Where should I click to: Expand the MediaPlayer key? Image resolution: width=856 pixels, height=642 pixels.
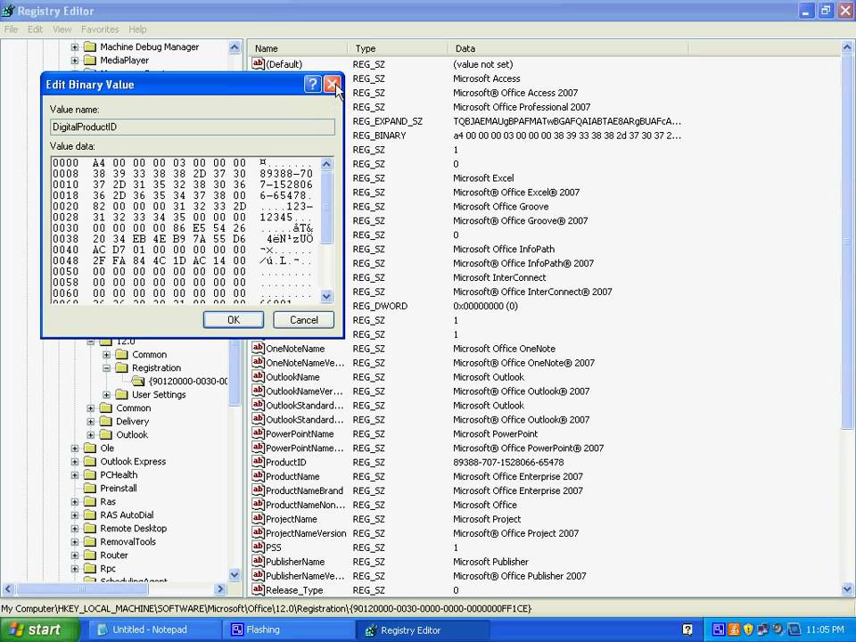(75, 61)
